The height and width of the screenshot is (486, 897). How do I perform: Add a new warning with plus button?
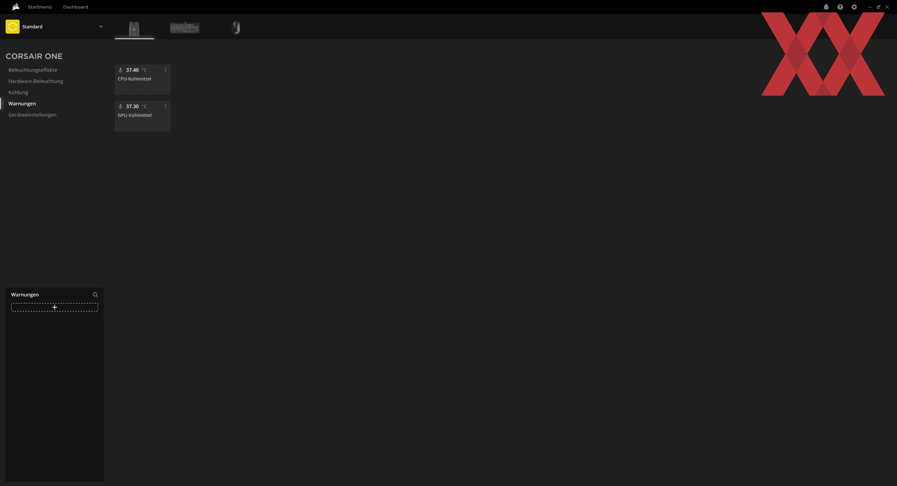(55, 307)
